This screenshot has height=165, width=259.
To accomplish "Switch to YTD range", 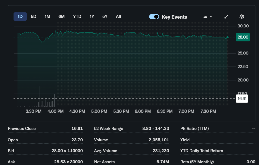I will pyautogui.click(x=77, y=17).
